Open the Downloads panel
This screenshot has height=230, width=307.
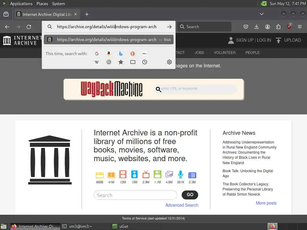pyautogui.click(x=257, y=27)
